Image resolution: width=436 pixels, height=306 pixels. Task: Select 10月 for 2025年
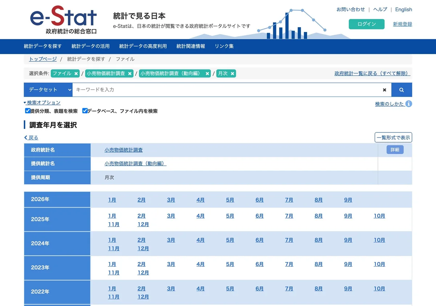pos(379,216)
